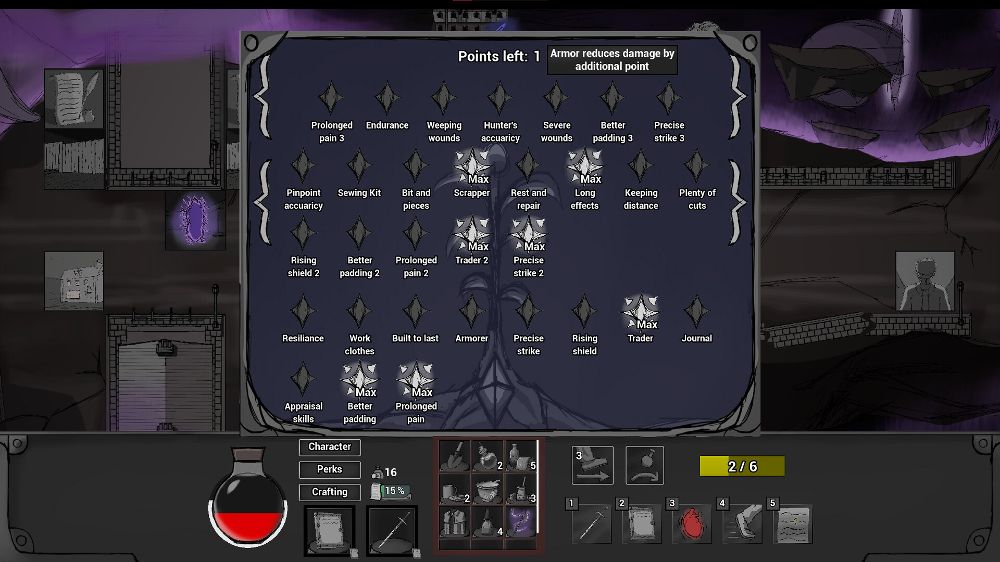Use the red heart in hotbar slot 3
Screen dimensions: 1000x562
(692, 523)
